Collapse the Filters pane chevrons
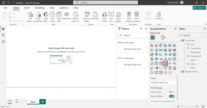 [146, 29]
